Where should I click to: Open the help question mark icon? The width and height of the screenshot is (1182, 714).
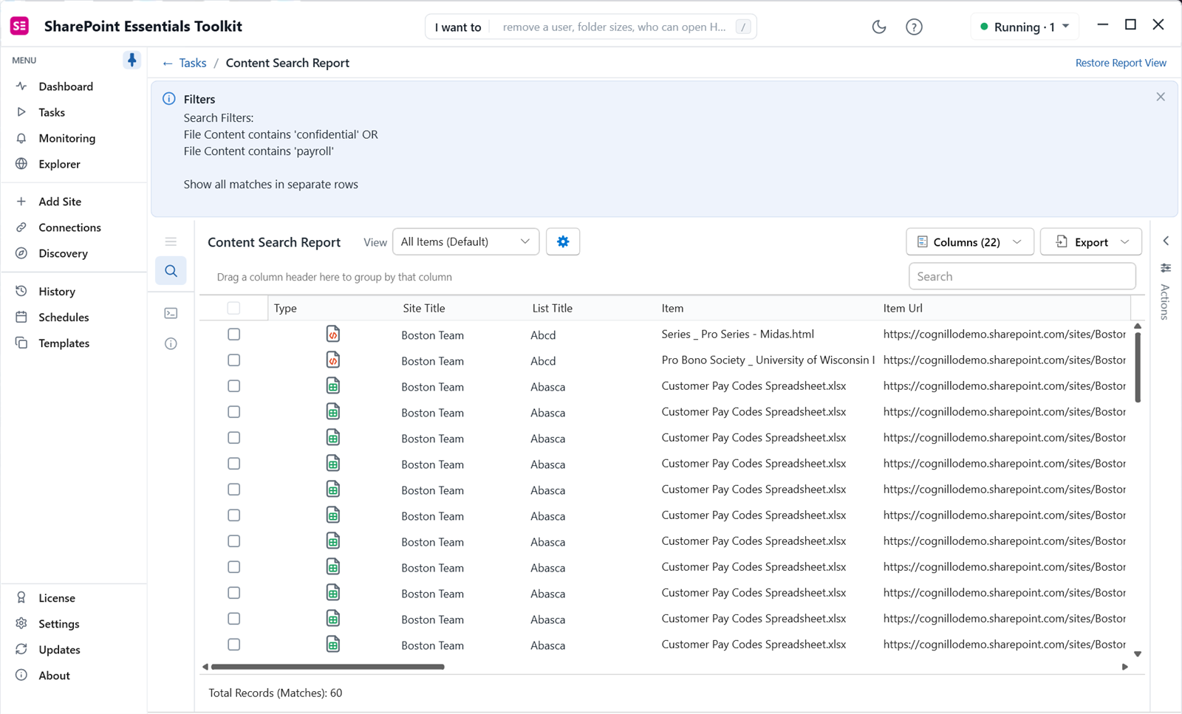[x=914, y=27]
